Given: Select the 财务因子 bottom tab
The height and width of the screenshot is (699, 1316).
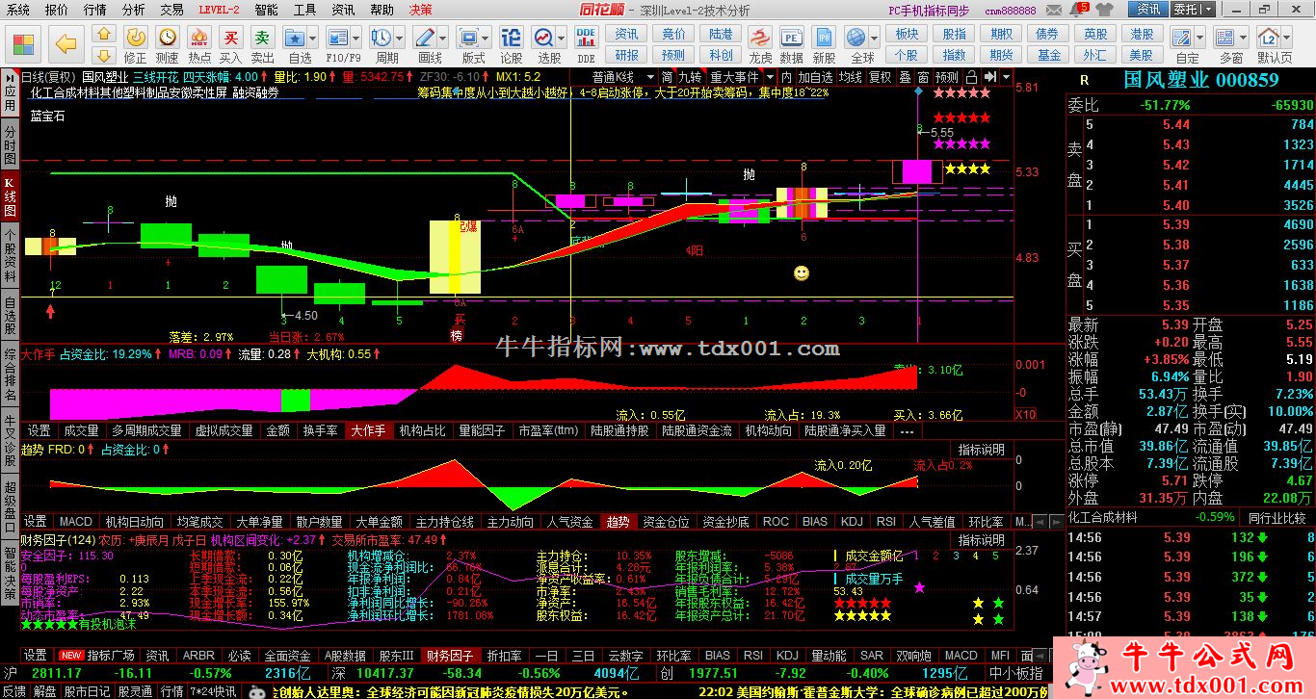Looking at the screenshot, I should (x=450, y=656).
